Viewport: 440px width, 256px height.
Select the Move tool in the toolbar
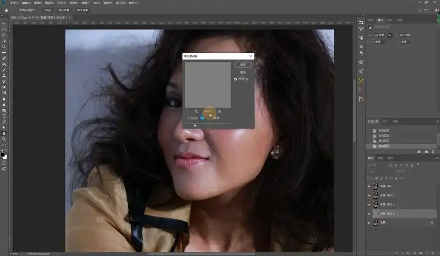(x=4, y=24)
